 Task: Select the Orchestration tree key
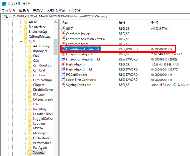pos(43,138)
